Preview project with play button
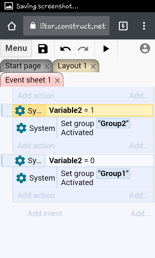The width and height of the screenshot is (155, 258). coord(106,49)
